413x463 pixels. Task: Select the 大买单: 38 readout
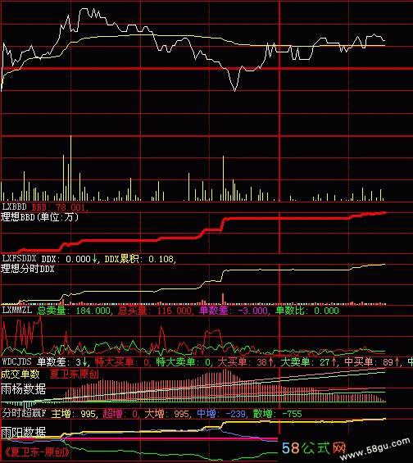tap(243, 361)
